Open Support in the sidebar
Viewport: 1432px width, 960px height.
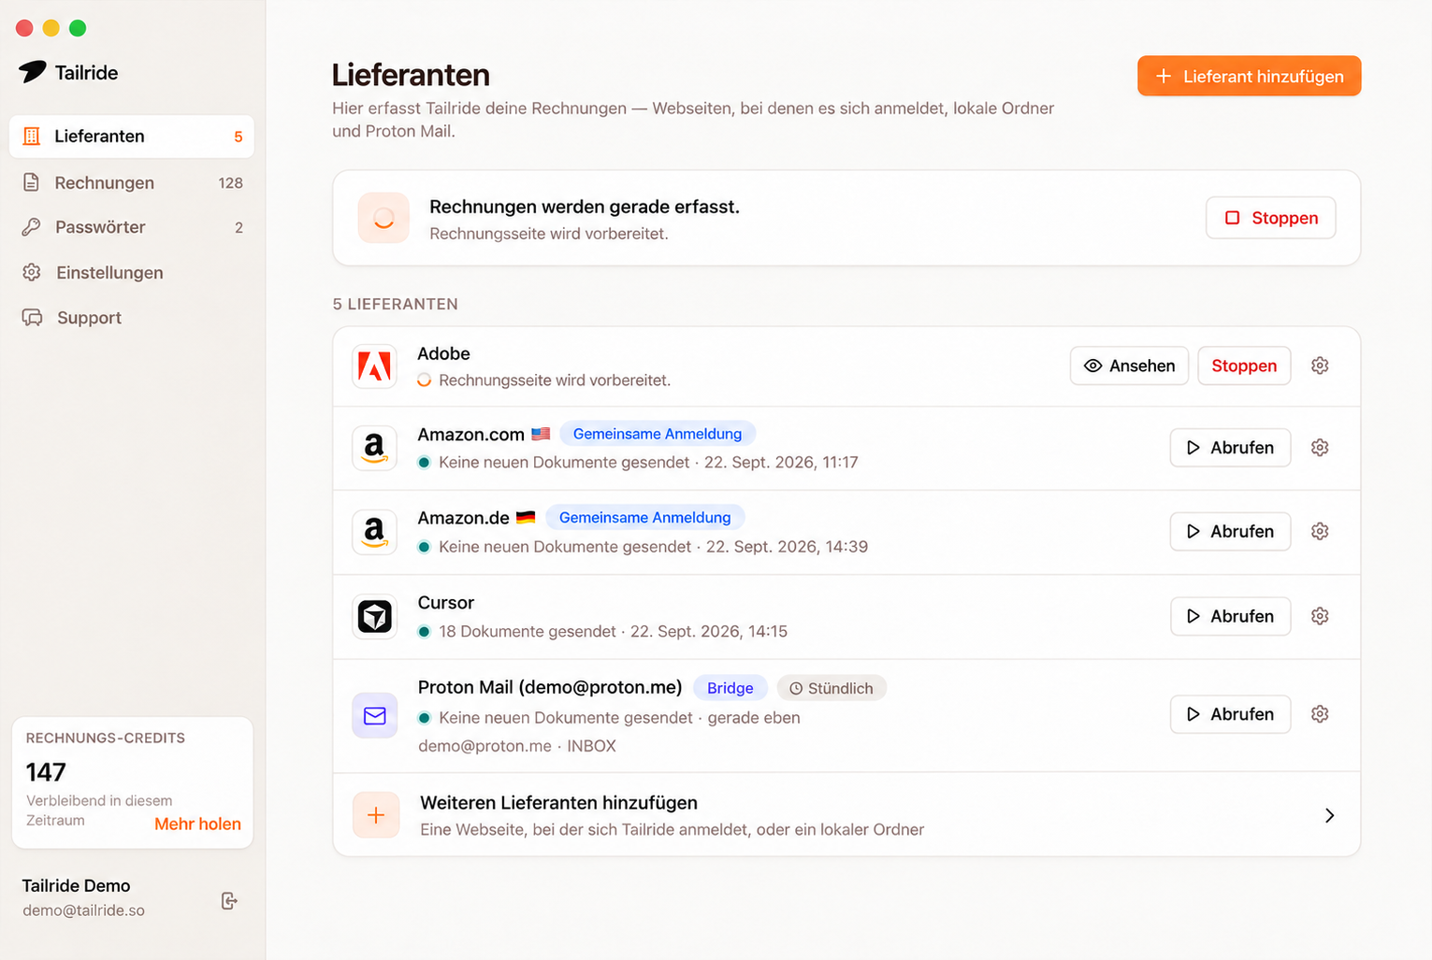(132, 318)
